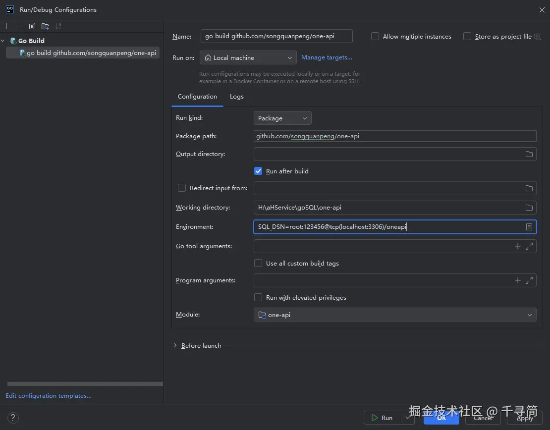Browse Redirect input from folder icon
550x430 pixels.
coord(529,188)
